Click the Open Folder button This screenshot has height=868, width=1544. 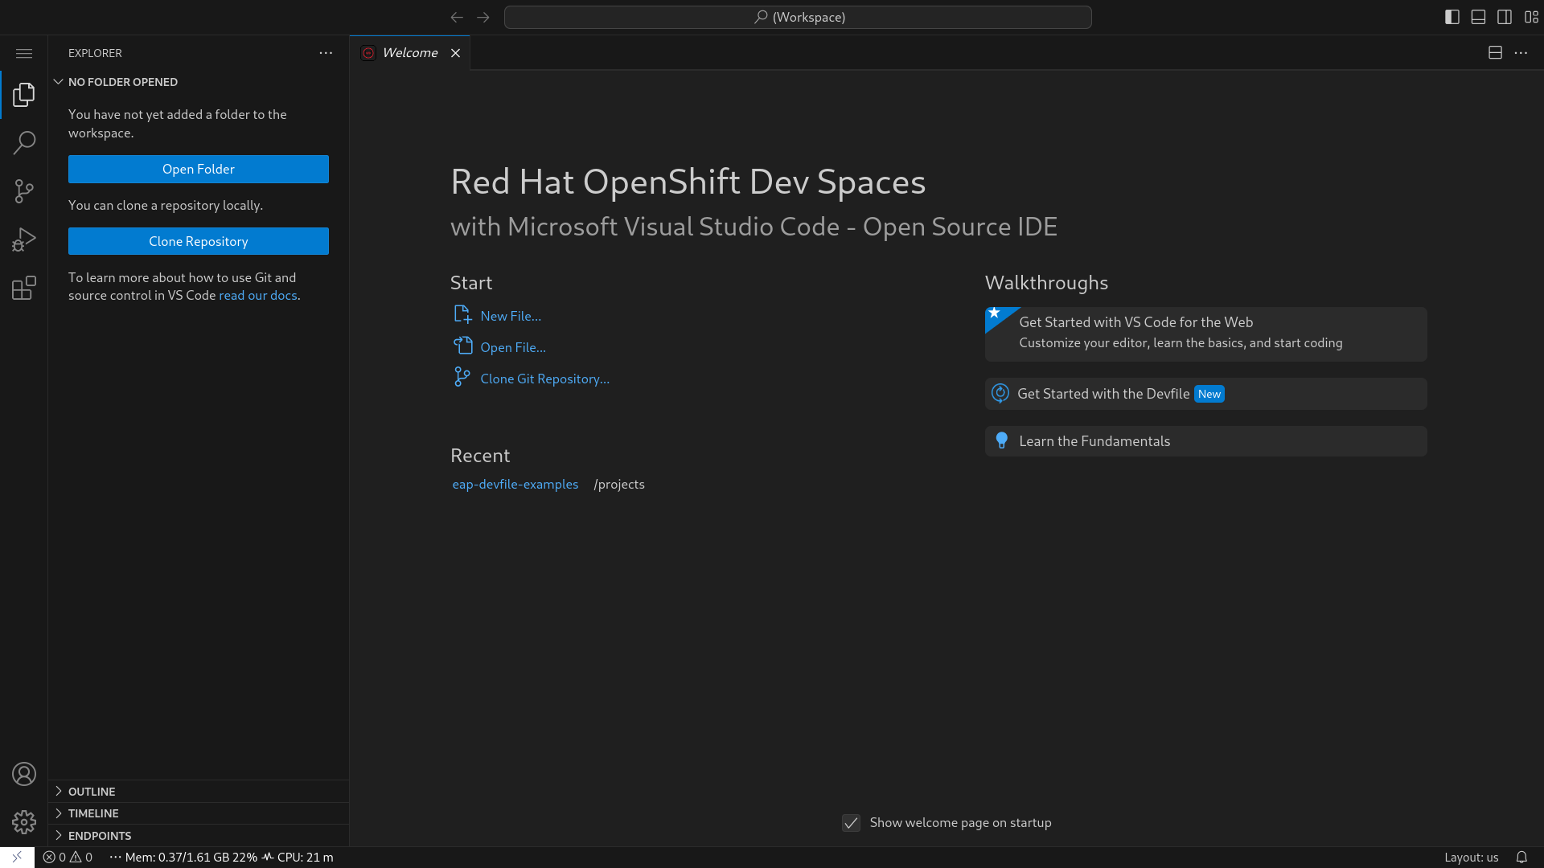pos(198,169)
